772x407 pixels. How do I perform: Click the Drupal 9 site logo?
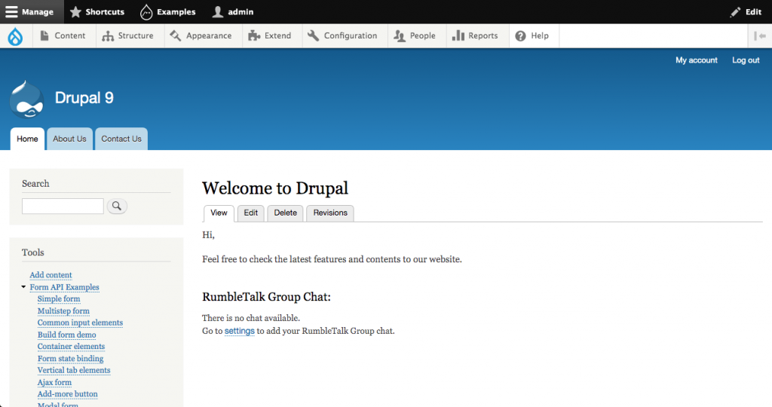click(x=27, y=99)
